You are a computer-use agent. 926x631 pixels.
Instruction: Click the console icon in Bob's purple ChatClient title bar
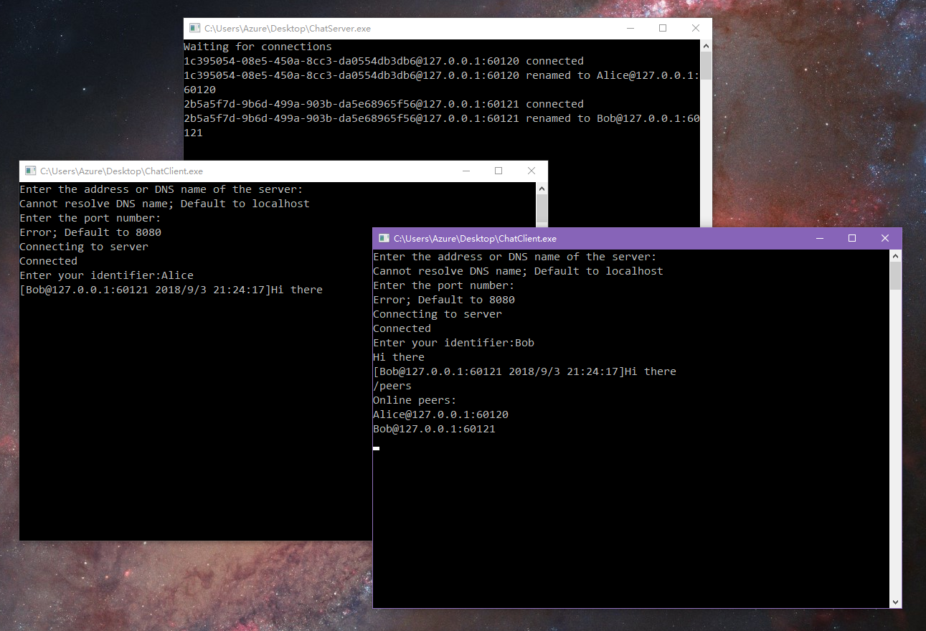tap(384, 239)
